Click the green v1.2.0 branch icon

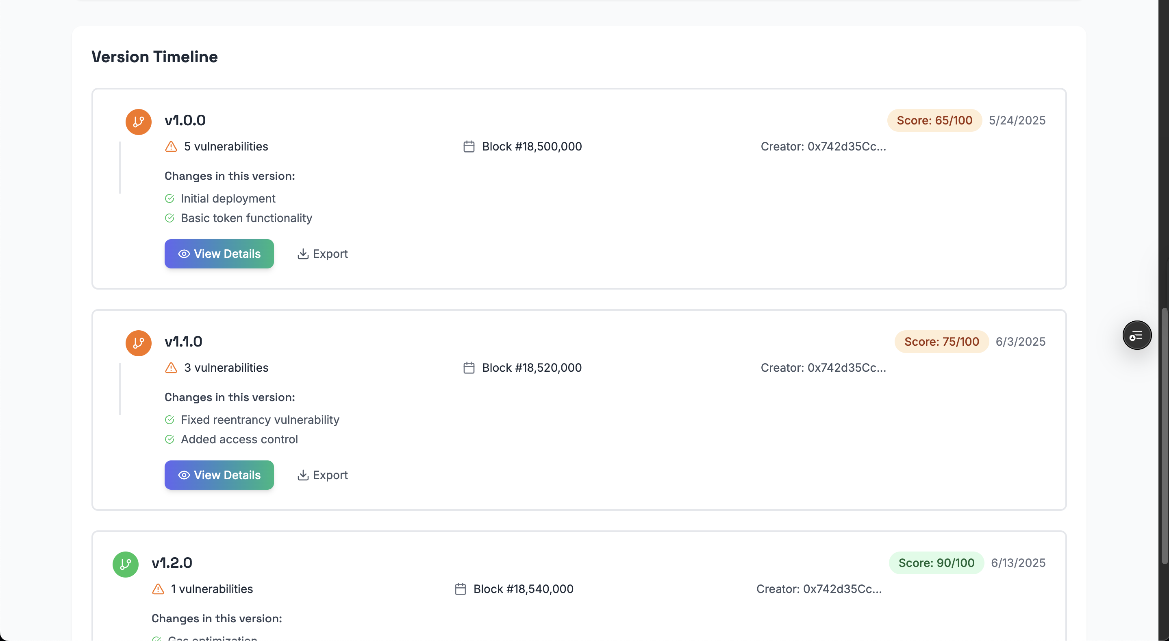coord(125,564)
